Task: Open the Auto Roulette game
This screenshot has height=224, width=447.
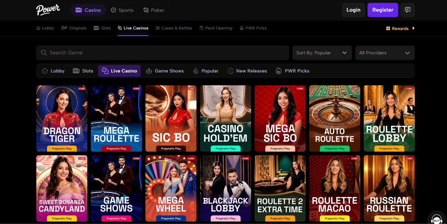Action: [x=335, y=119]
